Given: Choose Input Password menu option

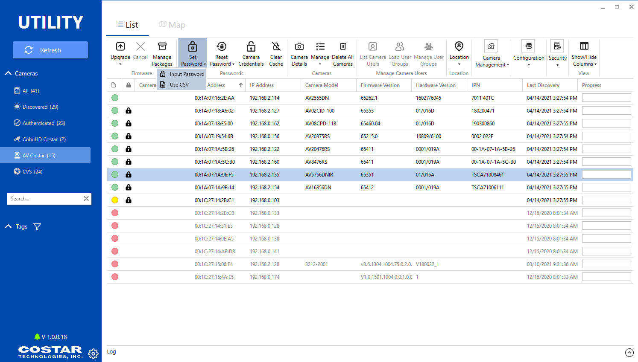Looking at the screenshot, I should pos(182,74).
